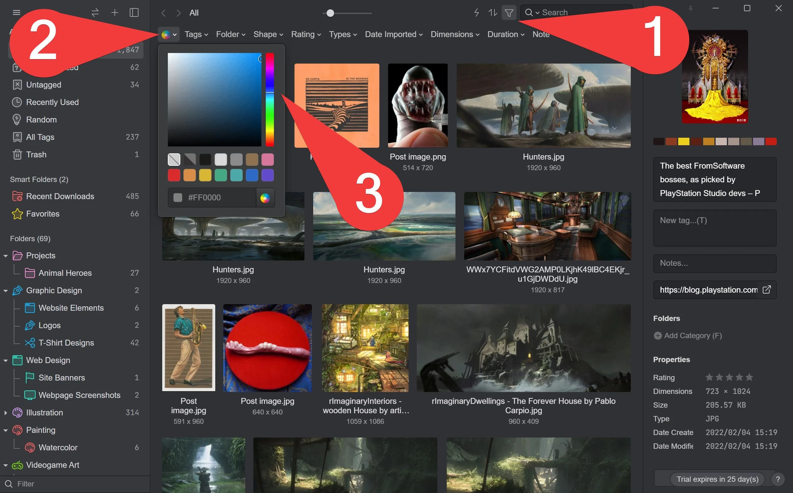Open the color filter dropdown
The width and height of the screenshot is (793, 493).
click(x=169, y=34)
